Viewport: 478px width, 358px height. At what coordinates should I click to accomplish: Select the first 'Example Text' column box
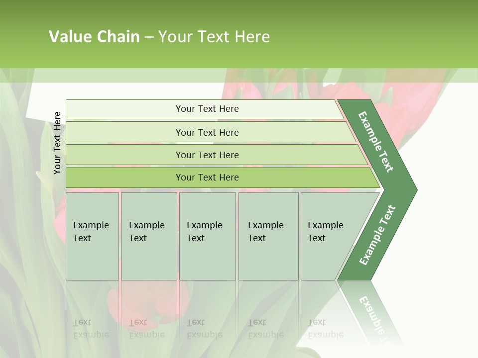click(x=93, y=236)
